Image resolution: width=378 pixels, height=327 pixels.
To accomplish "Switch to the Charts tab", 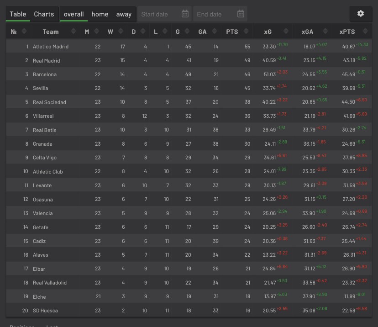I will pyautogui.click(x=44, y=14).
